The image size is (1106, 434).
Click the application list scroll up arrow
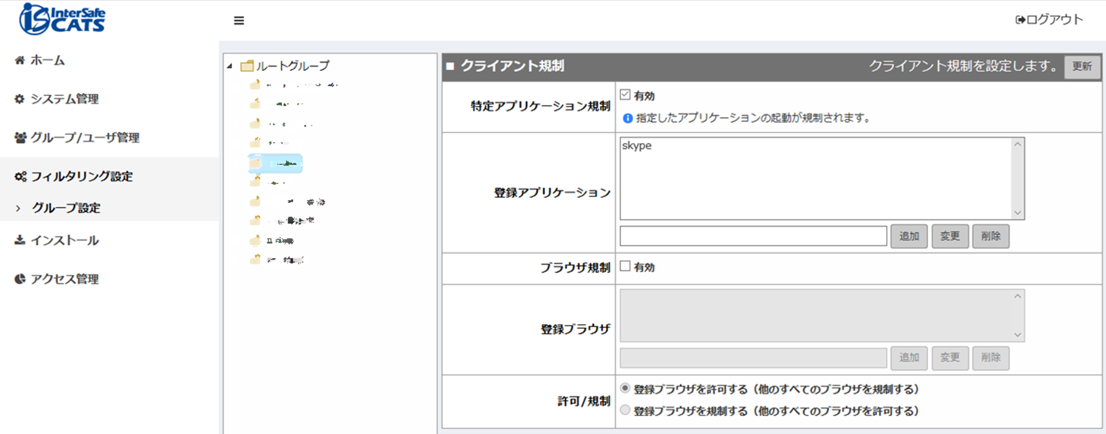[1017, 144]
